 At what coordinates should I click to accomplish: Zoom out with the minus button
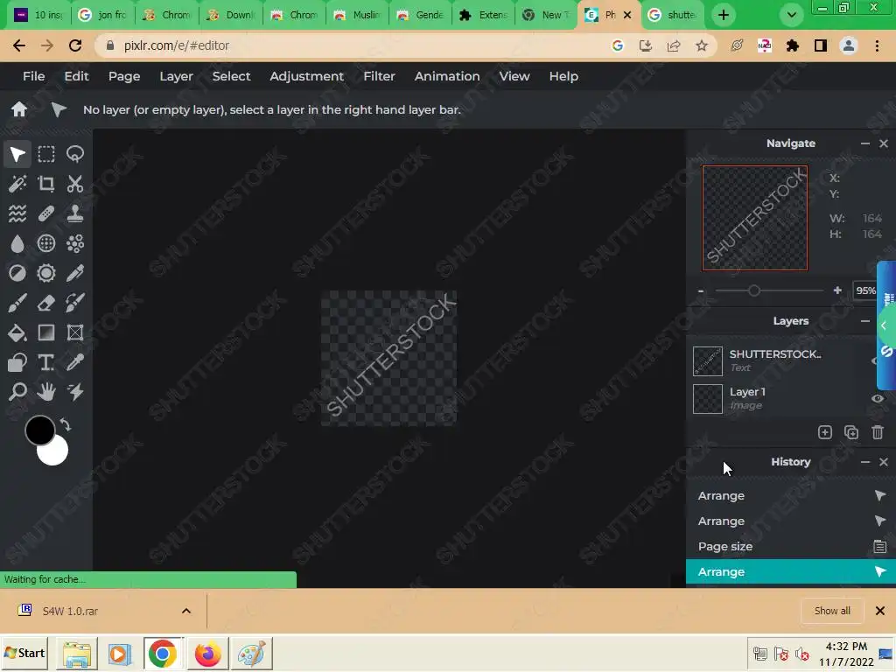pyautogui.click(x=701, y=290)
